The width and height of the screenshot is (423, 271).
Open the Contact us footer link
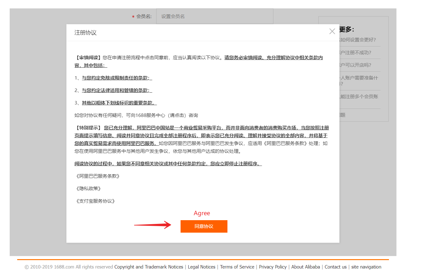coord(336,267)
